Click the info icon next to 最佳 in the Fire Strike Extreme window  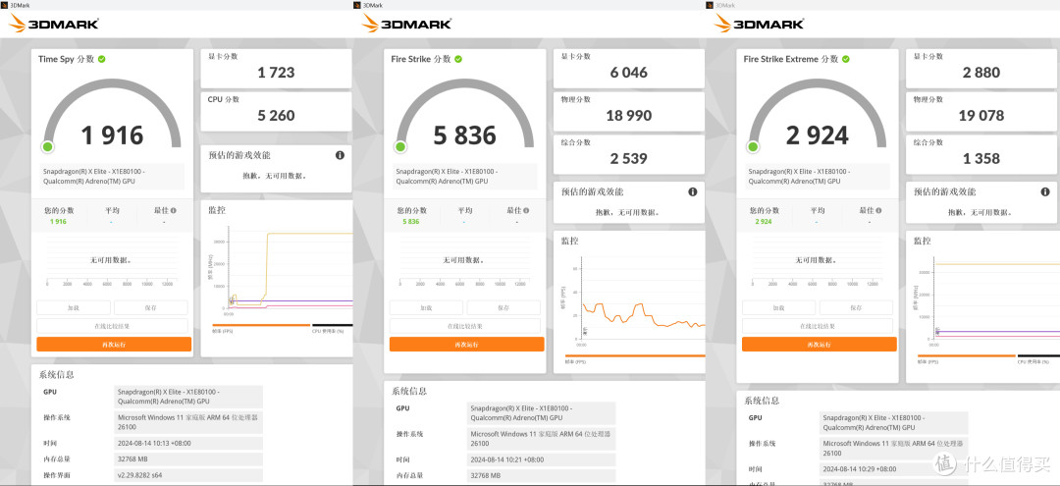tap(879, 211)
